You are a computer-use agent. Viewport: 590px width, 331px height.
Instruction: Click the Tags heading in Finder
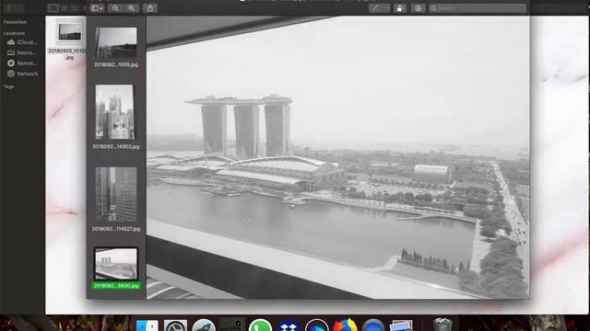click(x=8, y=86)
